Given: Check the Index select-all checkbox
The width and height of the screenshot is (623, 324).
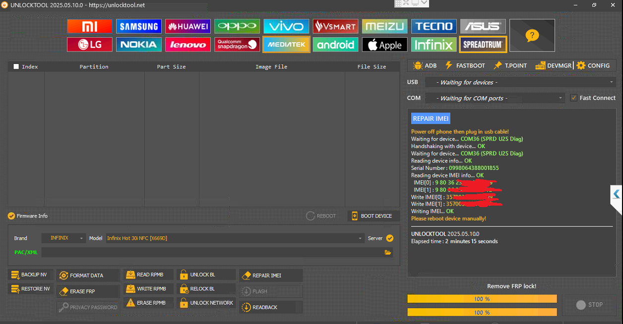Looking at the screenshot, I should click(16, 66).
